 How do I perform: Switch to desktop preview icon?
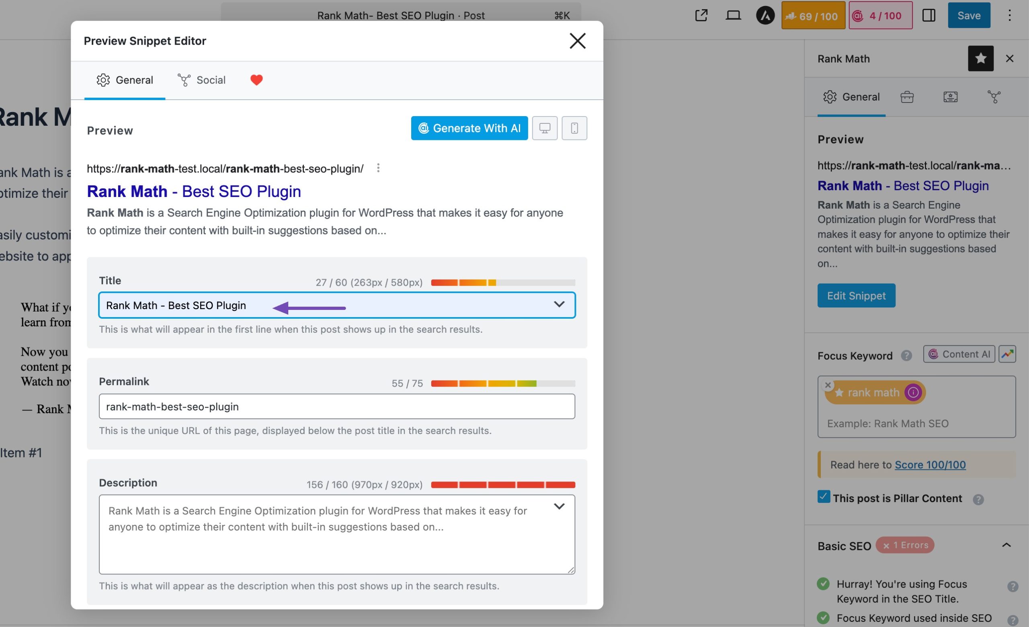click(545, 128)
